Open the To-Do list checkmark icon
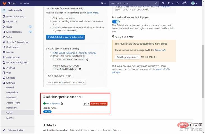This screenshot has width=205, height=134. pos(178,3)
